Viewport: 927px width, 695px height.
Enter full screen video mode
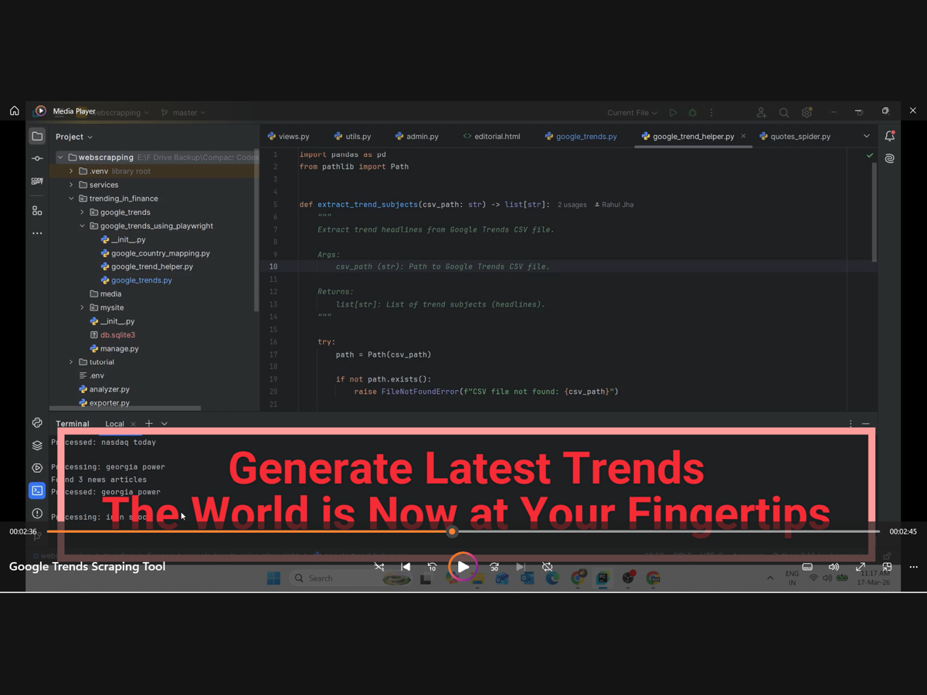(861, 567)
